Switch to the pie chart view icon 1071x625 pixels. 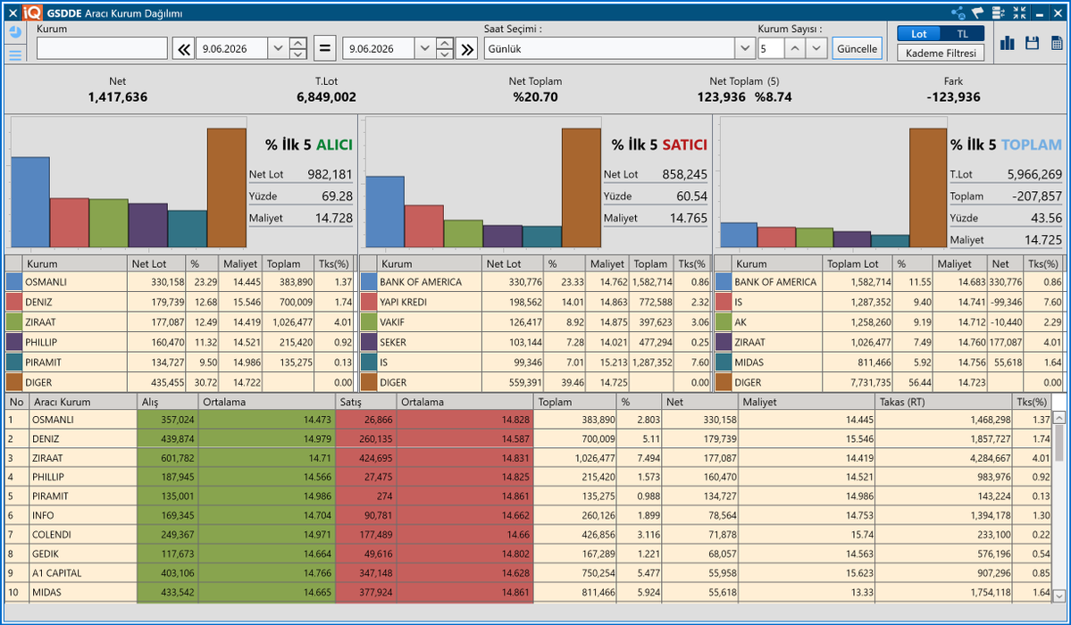tap(15, 32)
